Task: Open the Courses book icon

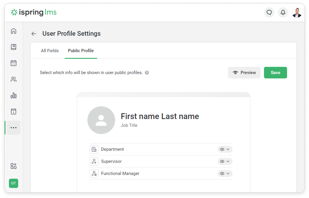Action: (14, 47)
